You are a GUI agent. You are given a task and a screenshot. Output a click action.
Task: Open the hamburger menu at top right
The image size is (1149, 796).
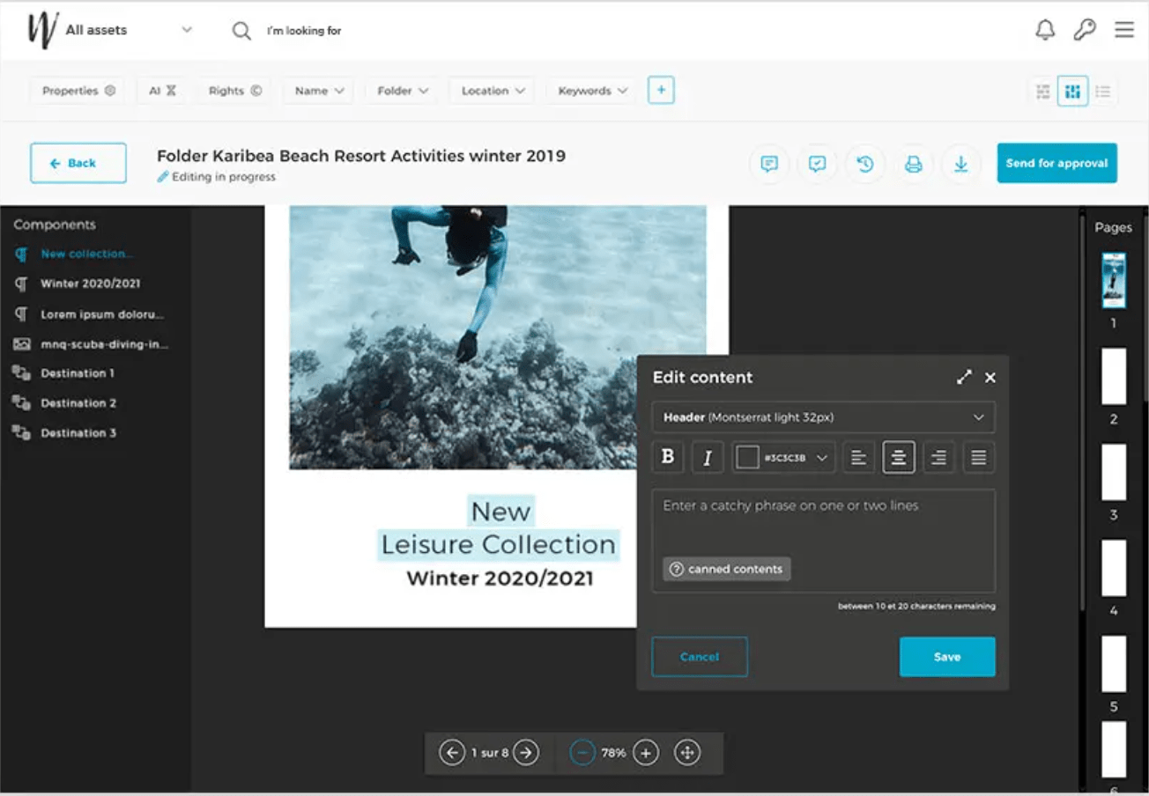point(1124,29)
